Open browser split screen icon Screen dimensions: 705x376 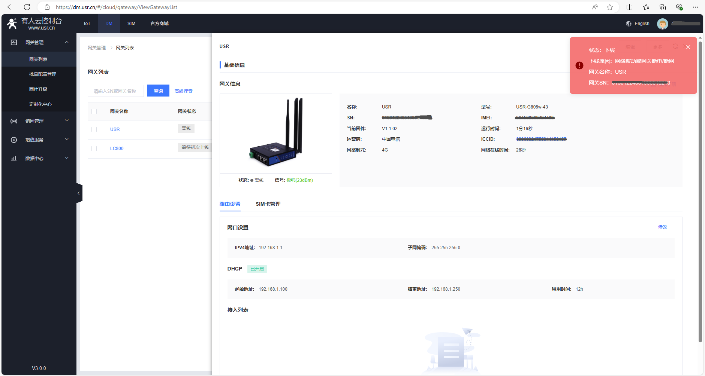[629, 7]
